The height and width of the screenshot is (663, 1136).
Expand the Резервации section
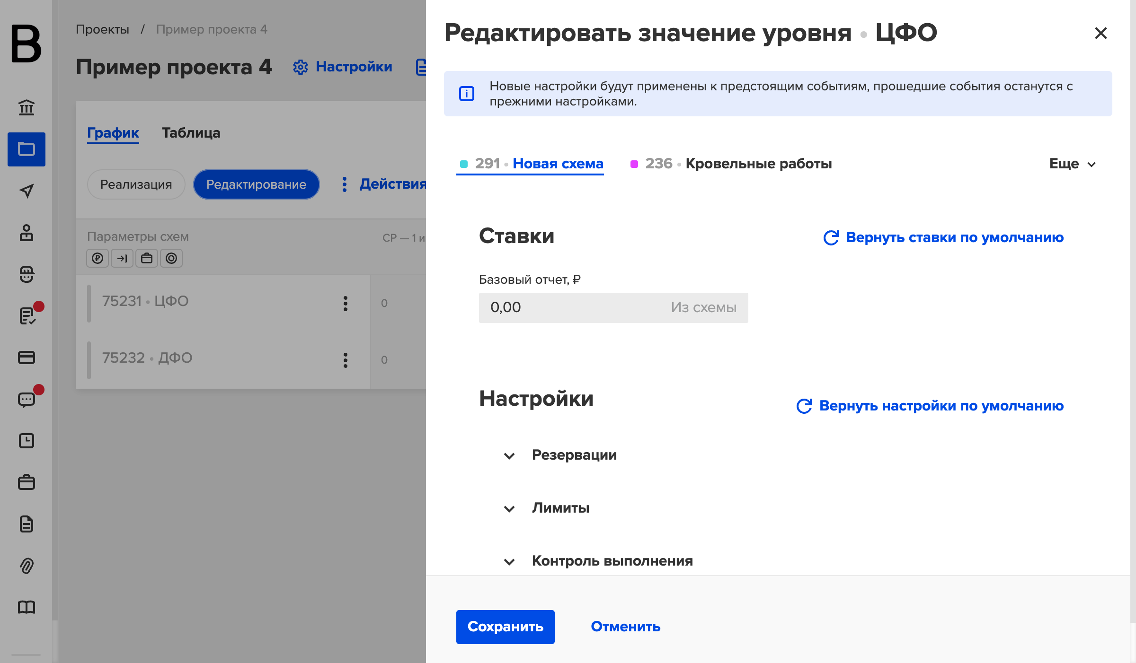(560, 455)
